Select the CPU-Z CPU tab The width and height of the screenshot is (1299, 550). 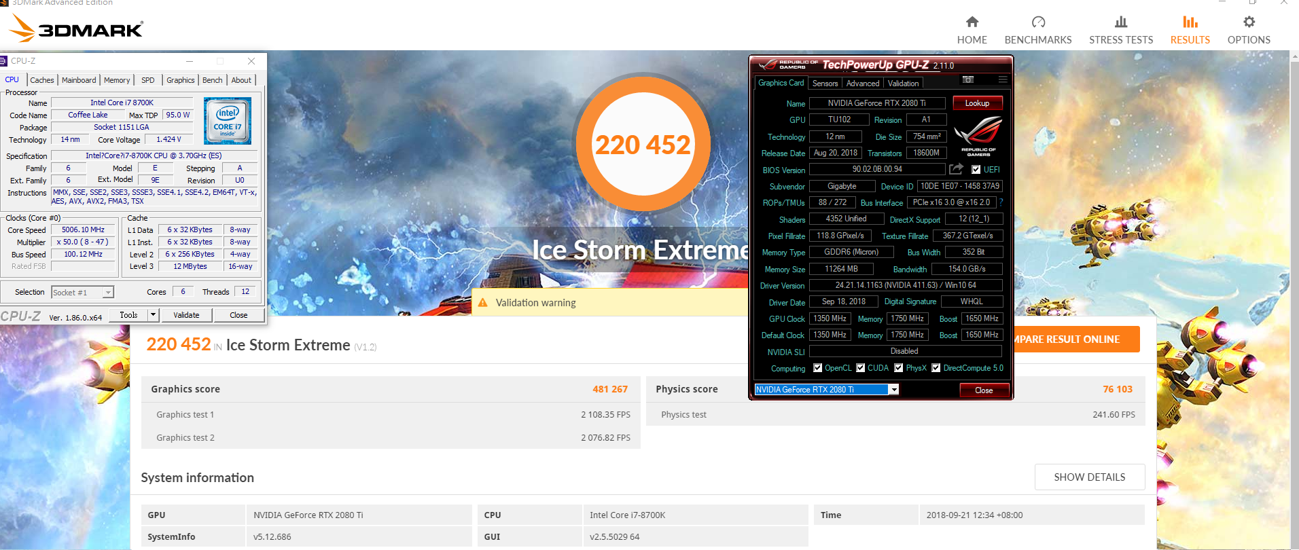[12, 79]
